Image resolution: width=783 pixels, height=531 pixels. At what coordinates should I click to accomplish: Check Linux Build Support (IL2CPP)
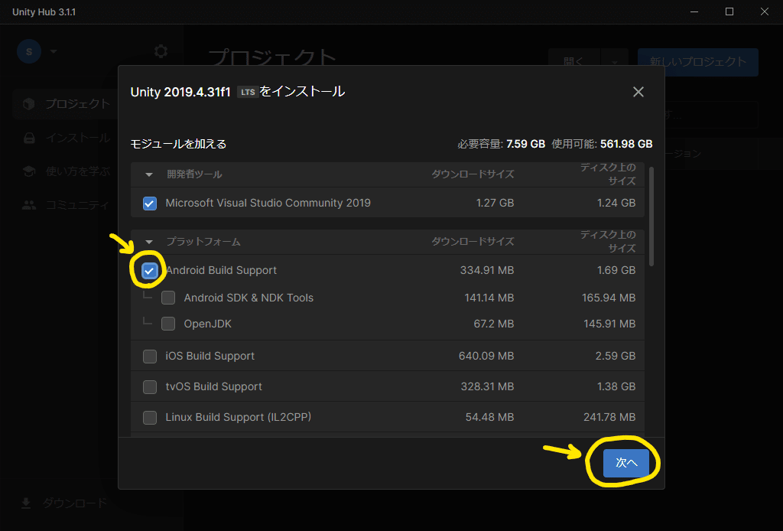click(x=150, y=417)
